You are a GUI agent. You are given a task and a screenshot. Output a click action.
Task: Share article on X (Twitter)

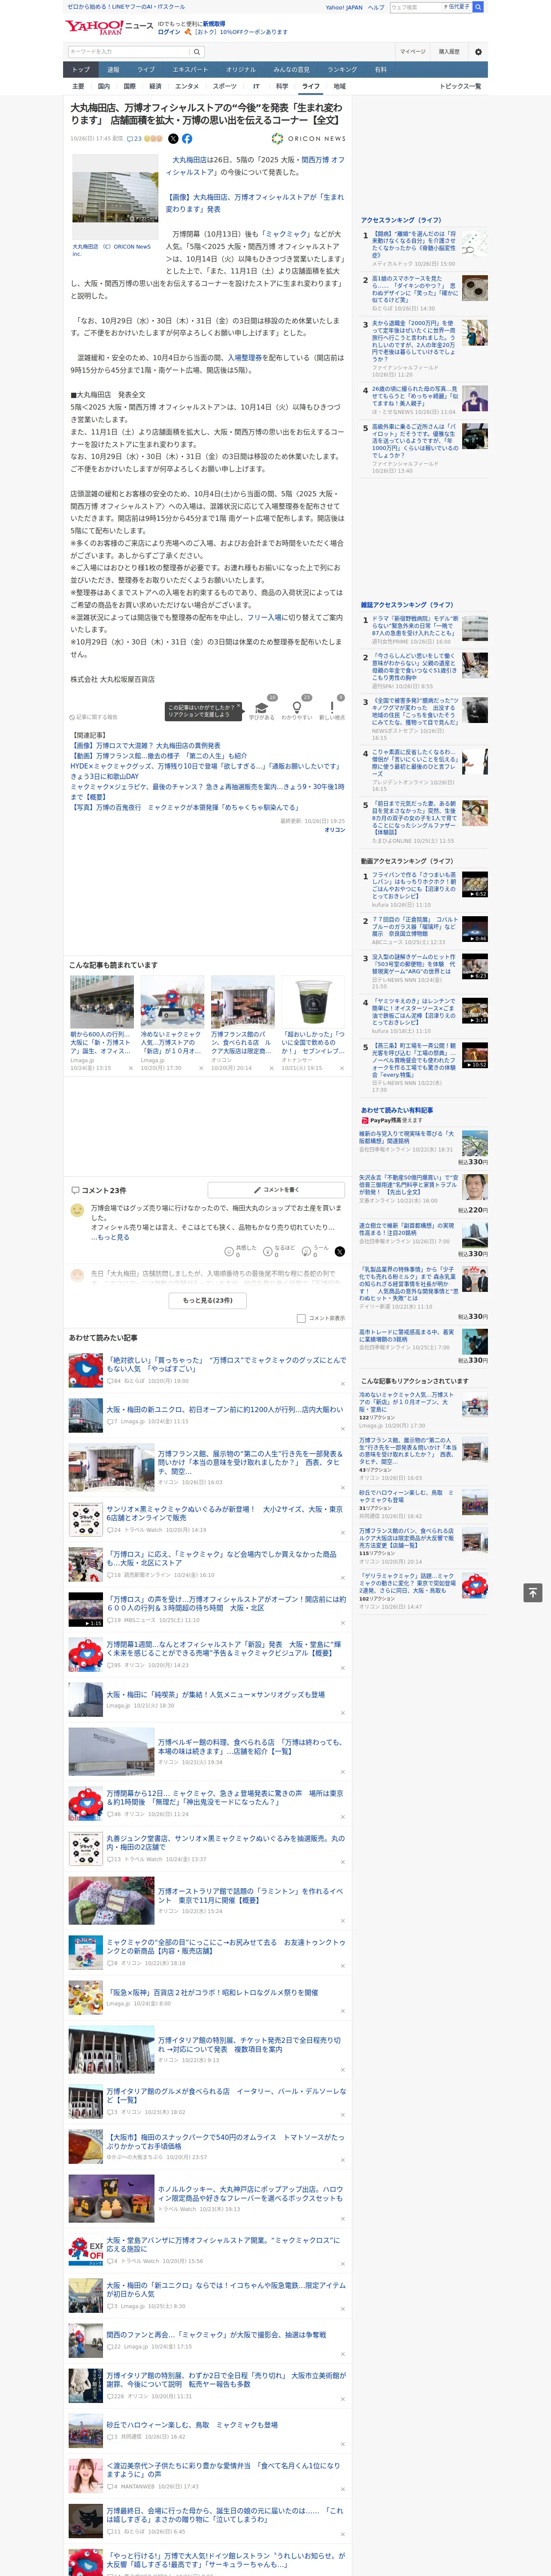[173, 139]
